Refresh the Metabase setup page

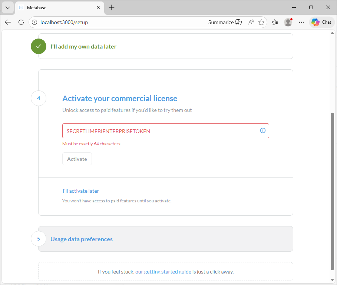point(21,22)
